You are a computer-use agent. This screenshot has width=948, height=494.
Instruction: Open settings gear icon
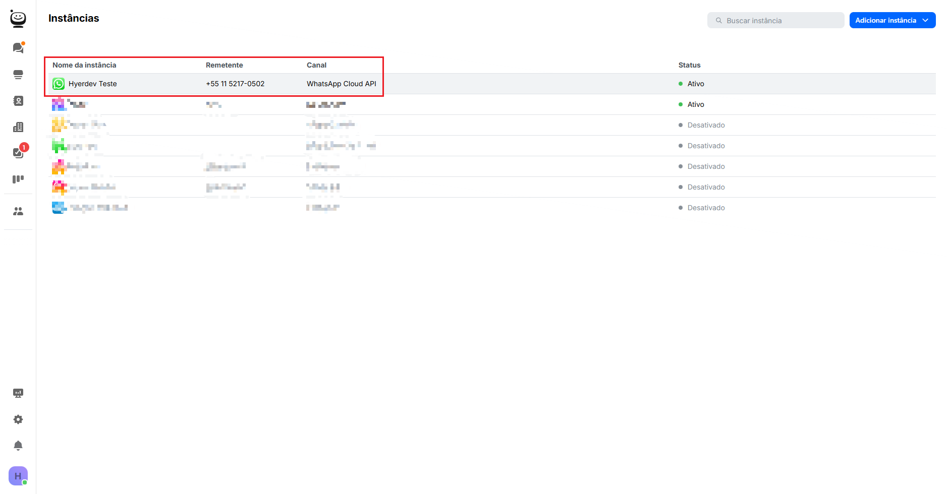point(18,419)
